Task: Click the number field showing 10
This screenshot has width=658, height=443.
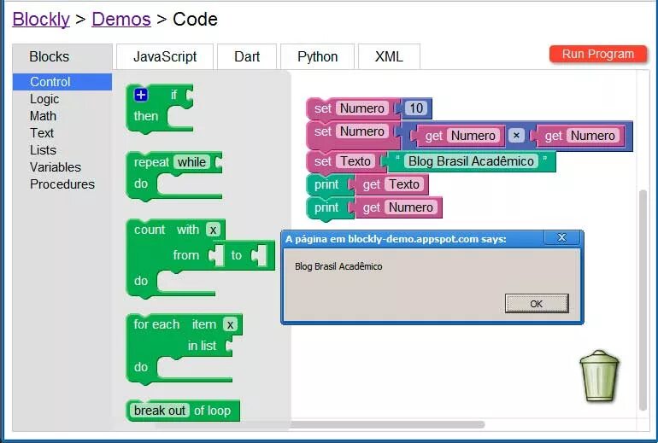Action: tap(416, 108)
